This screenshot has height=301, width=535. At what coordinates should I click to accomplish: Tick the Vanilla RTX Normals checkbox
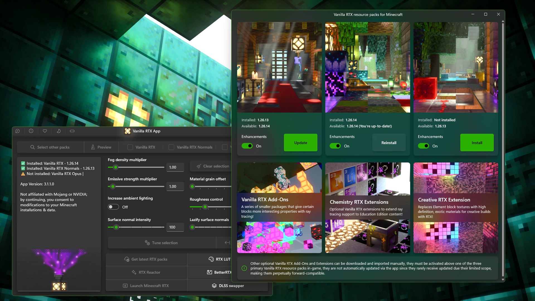(x=171, y=147)
